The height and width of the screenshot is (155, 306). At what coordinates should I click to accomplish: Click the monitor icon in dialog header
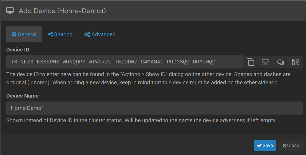click(x=10, y=11)
